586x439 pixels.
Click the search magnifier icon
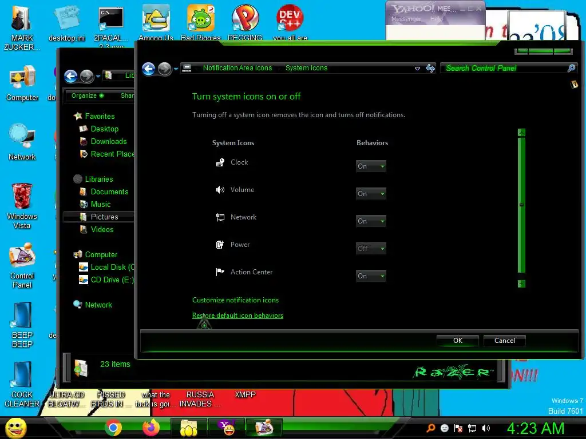[x=571, y=68]
